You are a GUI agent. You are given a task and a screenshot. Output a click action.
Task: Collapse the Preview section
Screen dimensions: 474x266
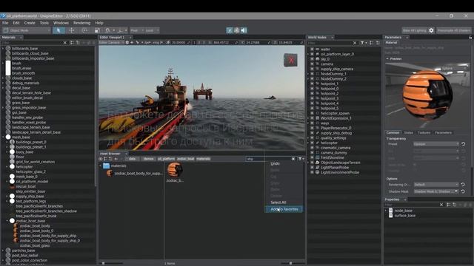(x=387, y=59)
